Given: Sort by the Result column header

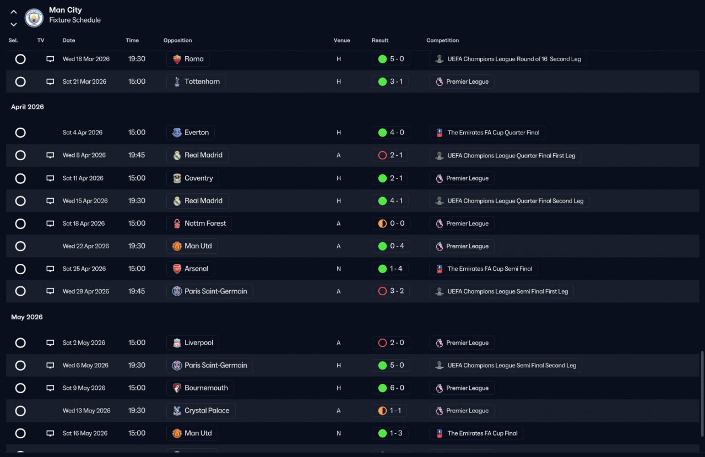Looking at the screenshot, I should pos(380,41).
